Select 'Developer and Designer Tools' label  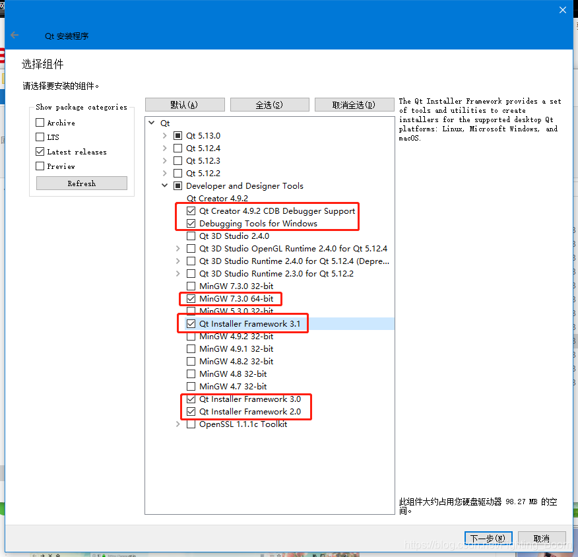tap(245, 186)
